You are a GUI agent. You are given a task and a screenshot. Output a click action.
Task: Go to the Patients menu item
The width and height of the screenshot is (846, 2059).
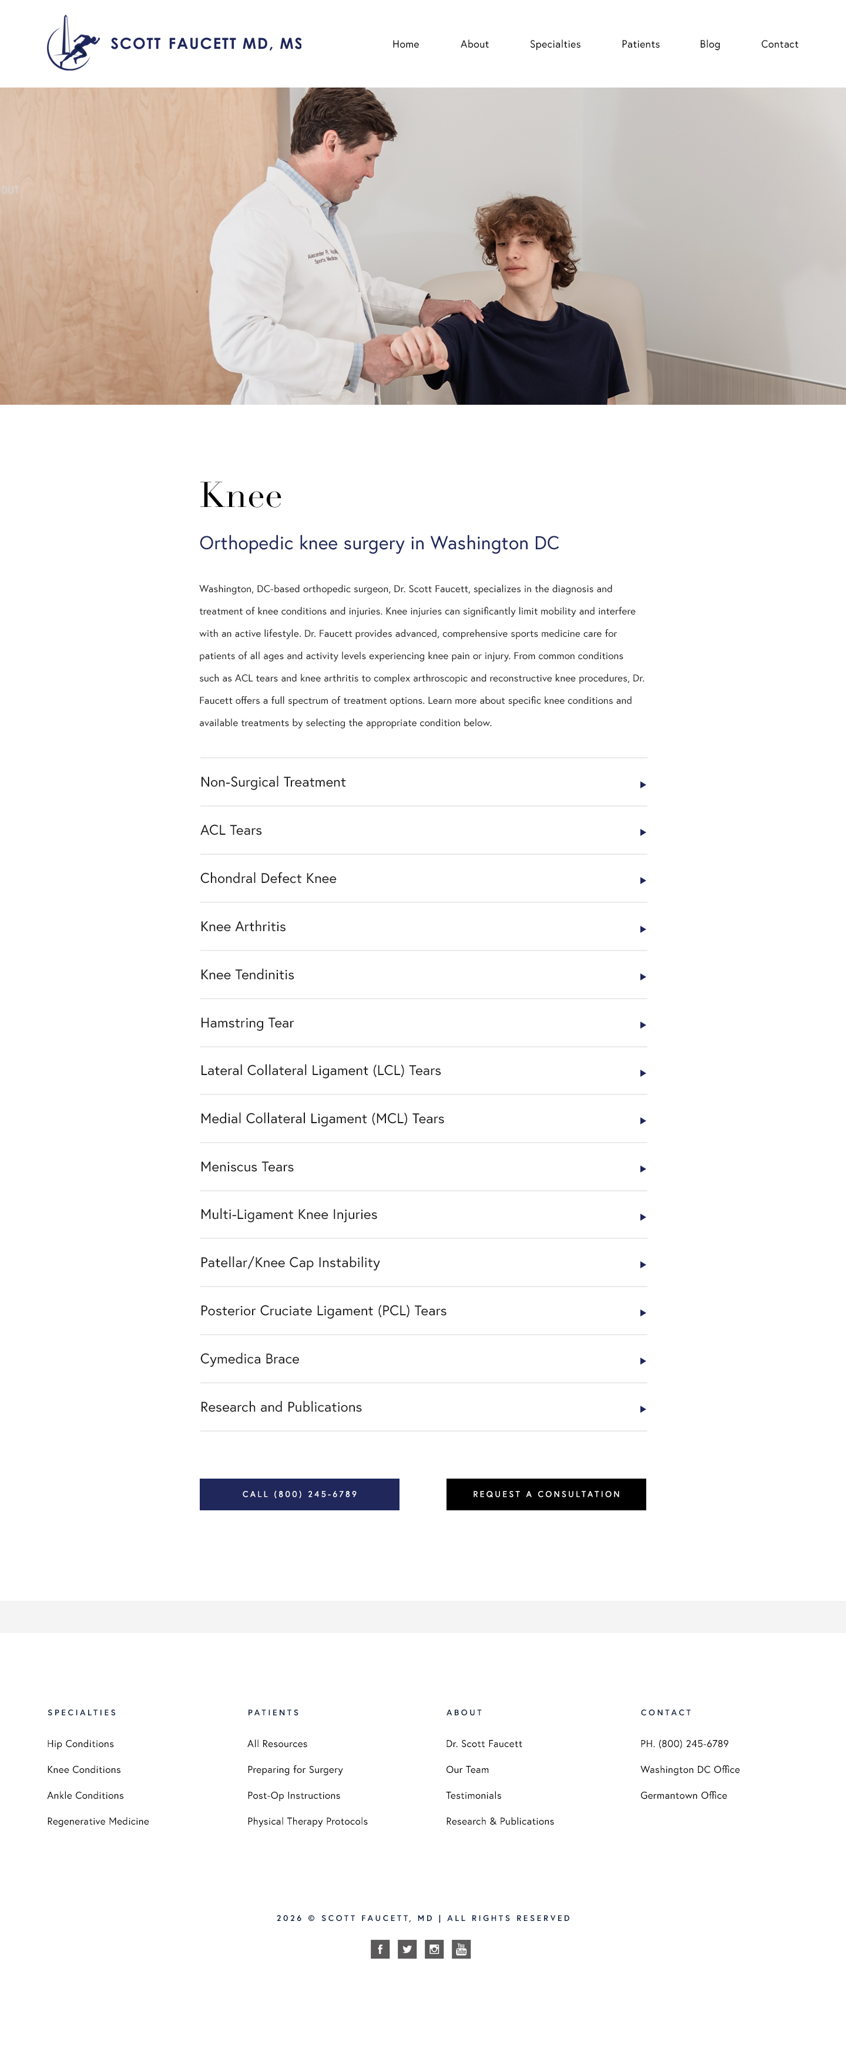pyautogui.click(x=640, y=44)
